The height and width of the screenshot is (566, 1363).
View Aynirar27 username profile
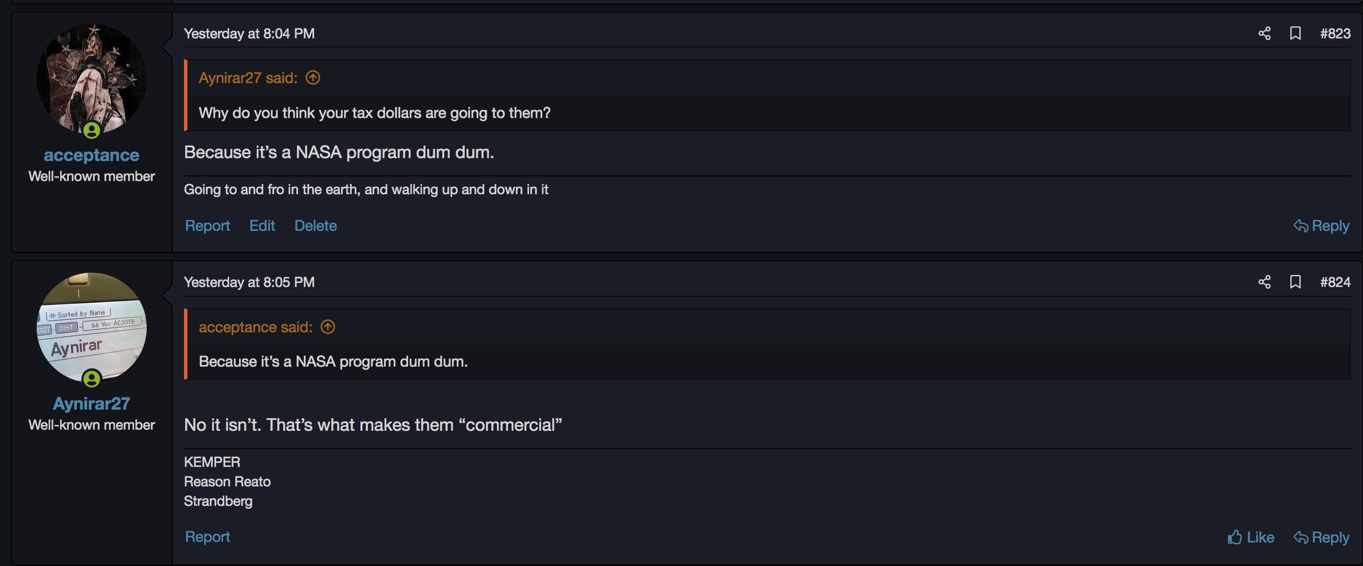[x=92, y=403]
